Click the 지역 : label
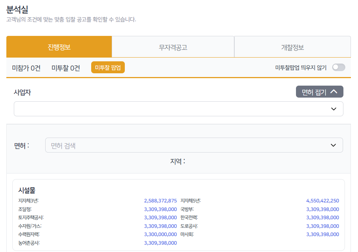 (x=178, y=161)
